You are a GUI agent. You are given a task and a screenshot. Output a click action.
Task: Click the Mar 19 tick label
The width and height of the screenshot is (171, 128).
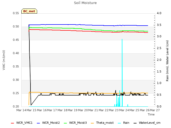[72, 110]
